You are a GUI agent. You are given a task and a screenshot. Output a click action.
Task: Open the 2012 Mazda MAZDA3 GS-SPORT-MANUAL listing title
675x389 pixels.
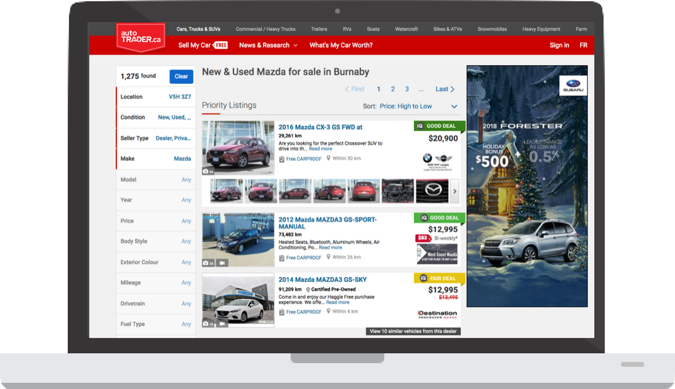coord(327,223)
